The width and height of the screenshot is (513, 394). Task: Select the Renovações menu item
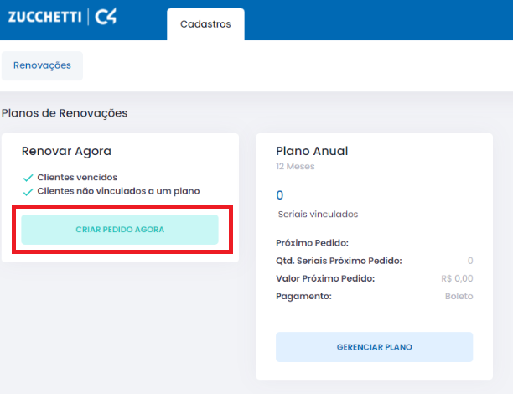[42, 65]
